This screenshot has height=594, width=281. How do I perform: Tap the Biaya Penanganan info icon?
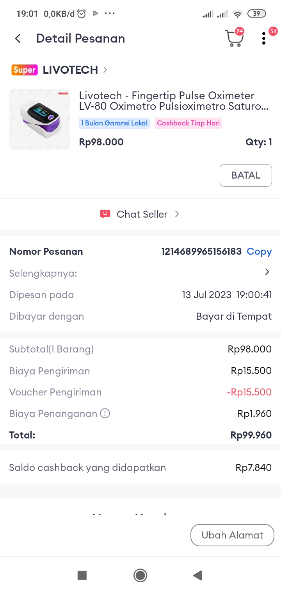pos(105,413)
